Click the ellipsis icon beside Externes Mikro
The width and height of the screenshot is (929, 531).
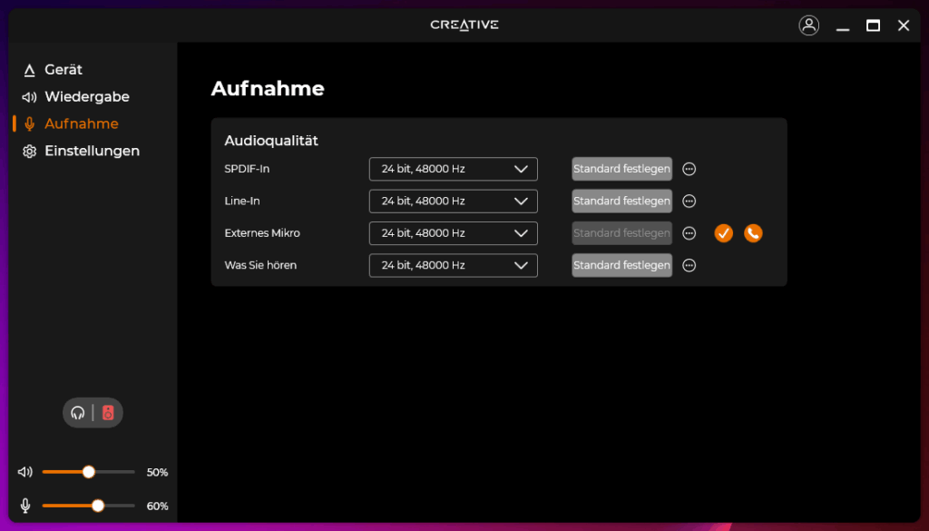689,233
